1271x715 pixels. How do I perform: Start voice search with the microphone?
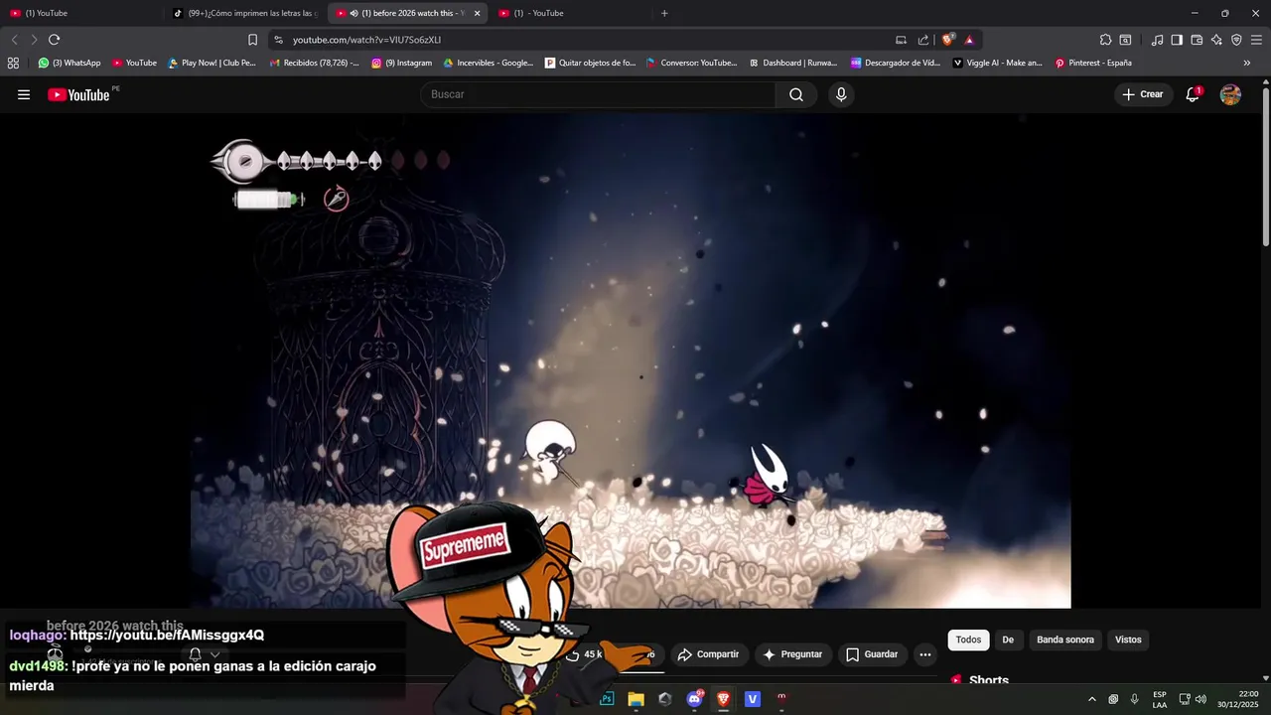point(841,94)
